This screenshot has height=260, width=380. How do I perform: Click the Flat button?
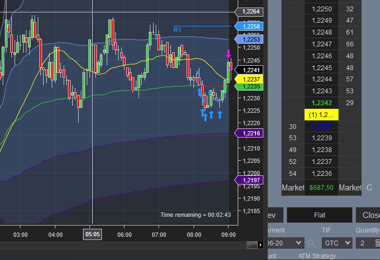[320, 215]
